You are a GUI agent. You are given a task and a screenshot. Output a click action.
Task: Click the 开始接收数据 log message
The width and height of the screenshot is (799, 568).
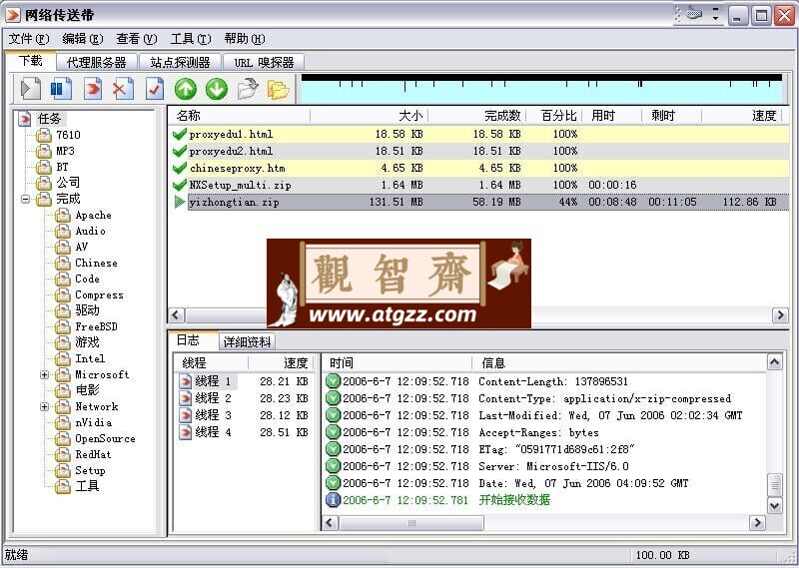pyautogui.click(x=514, y=500)
